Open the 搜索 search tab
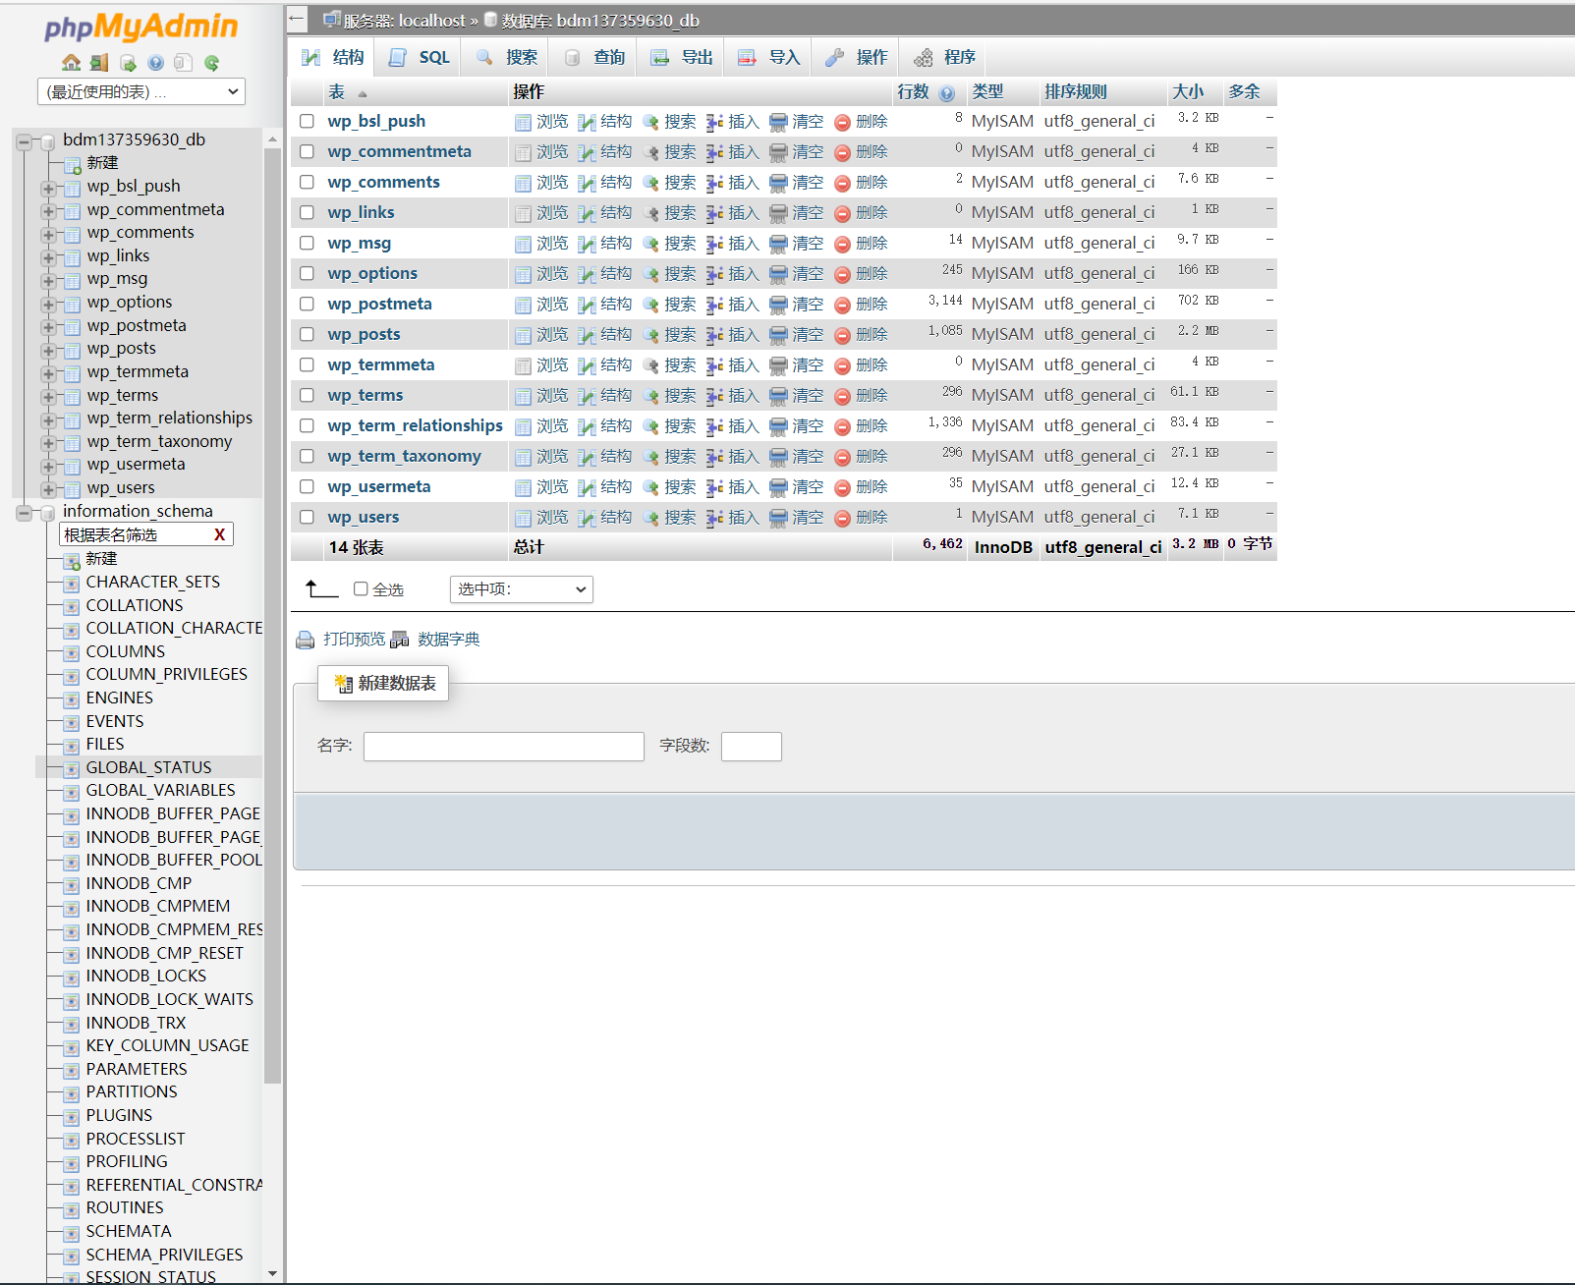This screenshot has height=1285, width=1575. (x=506, y=57)
